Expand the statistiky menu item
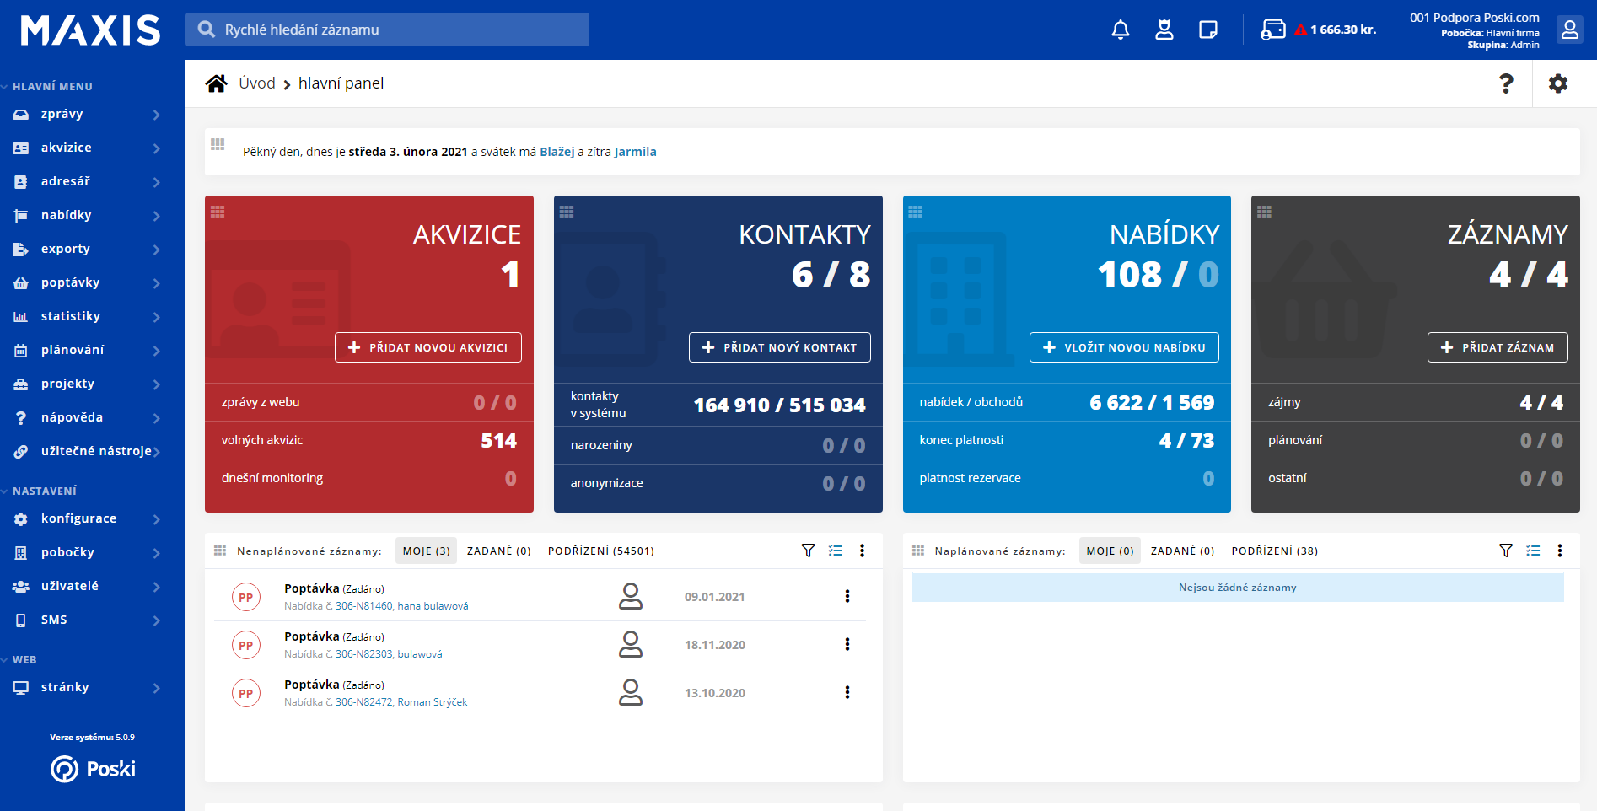Image resolution: width=1597 pixels, height=811 pixels. [156, 317]
